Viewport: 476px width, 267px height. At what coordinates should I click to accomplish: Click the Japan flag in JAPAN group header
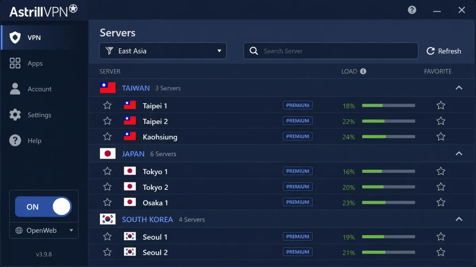pyautogui.click(x=107, y=153)
